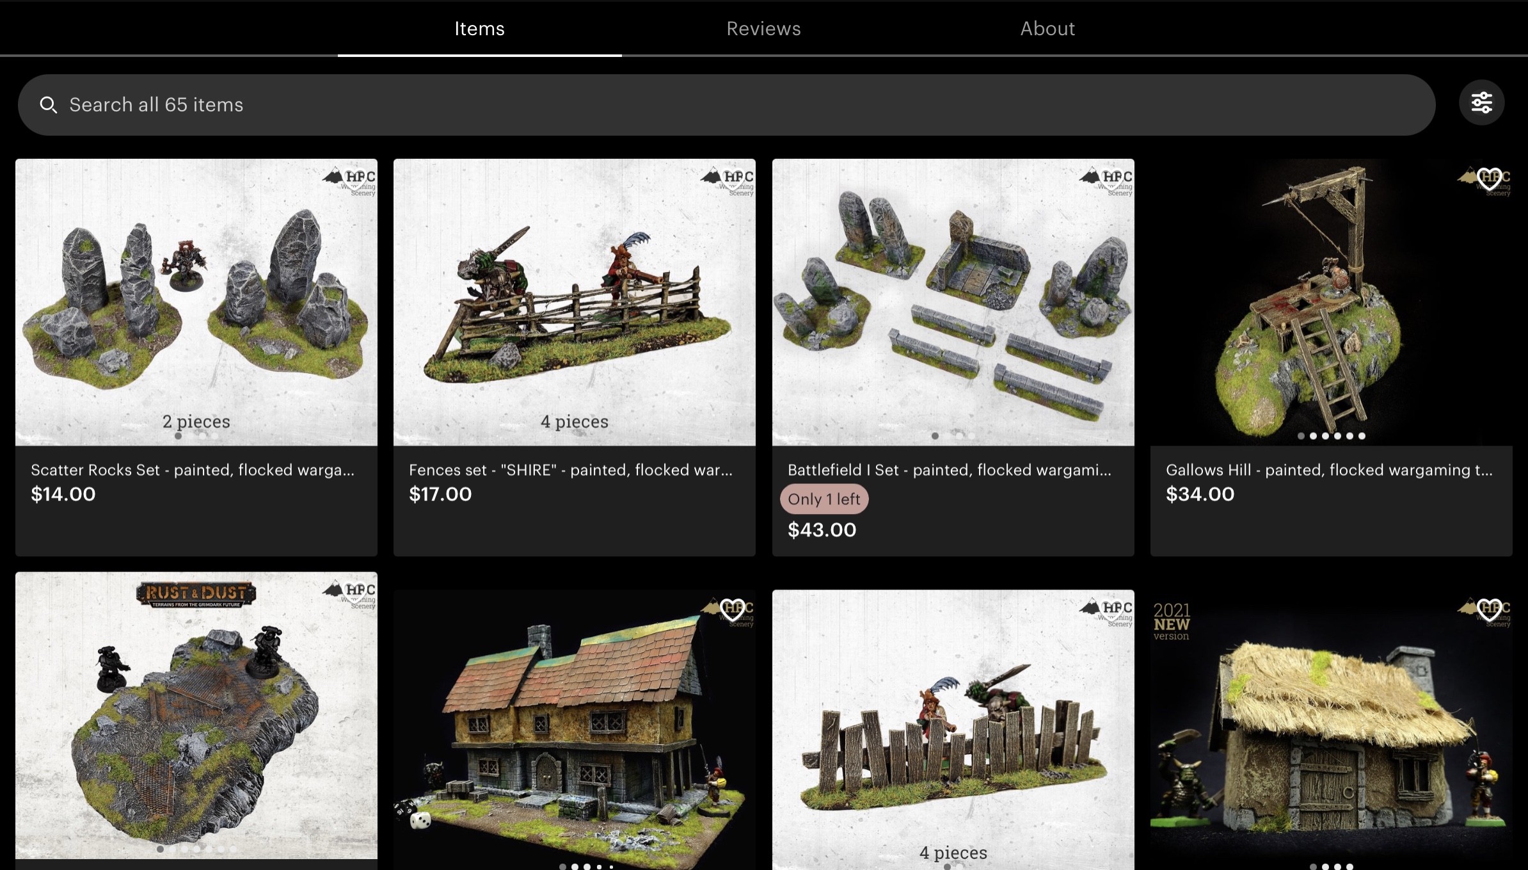The image size is (1528, 870).
Task: Switch to the About tab
Action: coord(1047,28)
